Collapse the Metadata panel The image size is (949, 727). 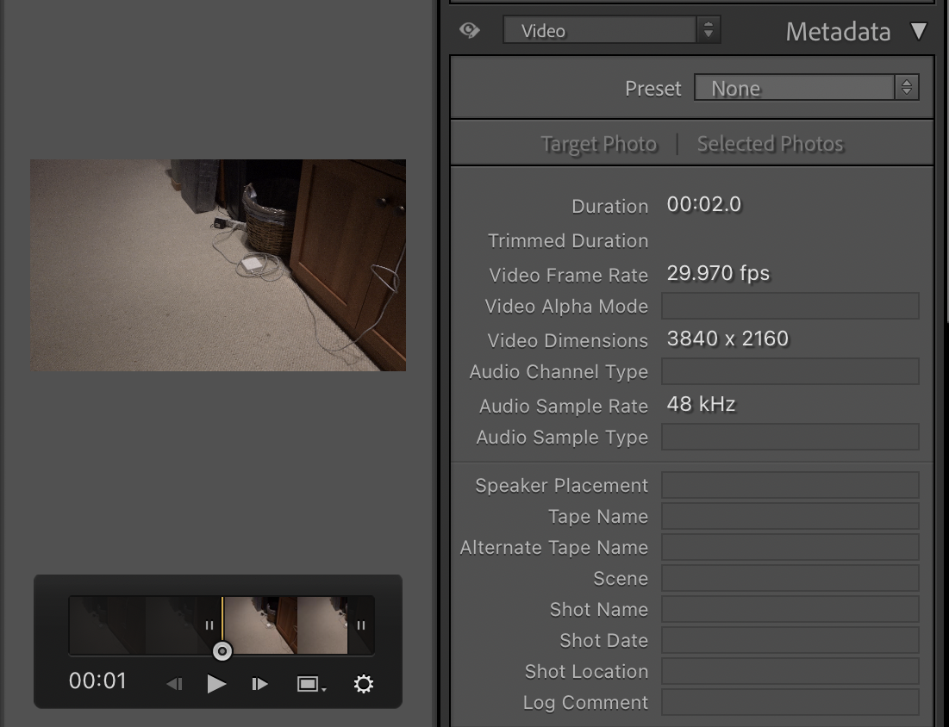point(919,32)
